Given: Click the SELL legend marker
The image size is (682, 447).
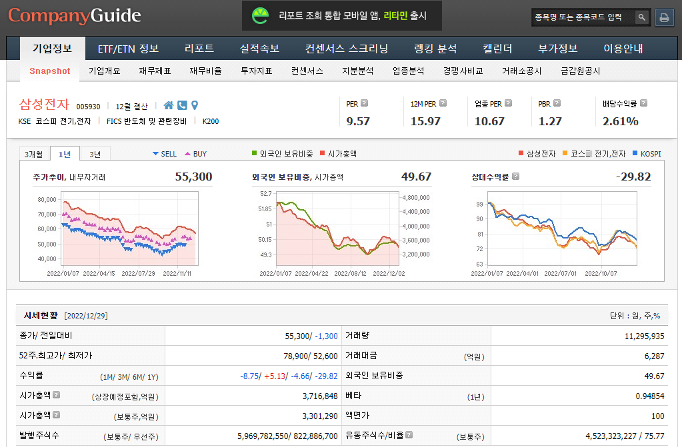Looking at the screenshot, I should coord(155,153).
